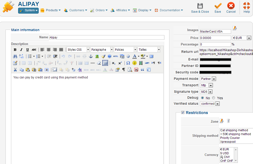
Task: Click the Save button
Action: [x=218, y=8]
